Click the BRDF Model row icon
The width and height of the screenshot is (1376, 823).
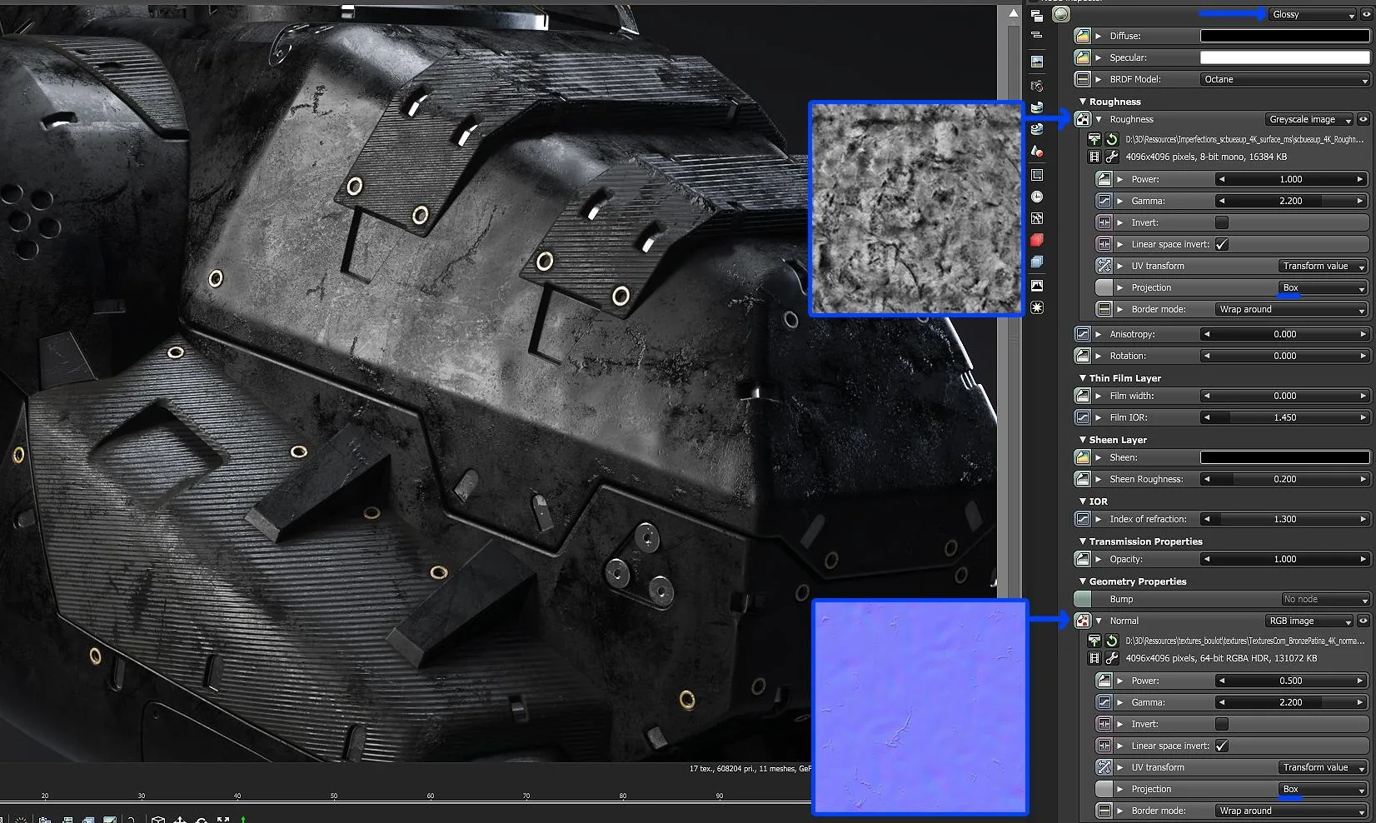tap(1082, 79)
